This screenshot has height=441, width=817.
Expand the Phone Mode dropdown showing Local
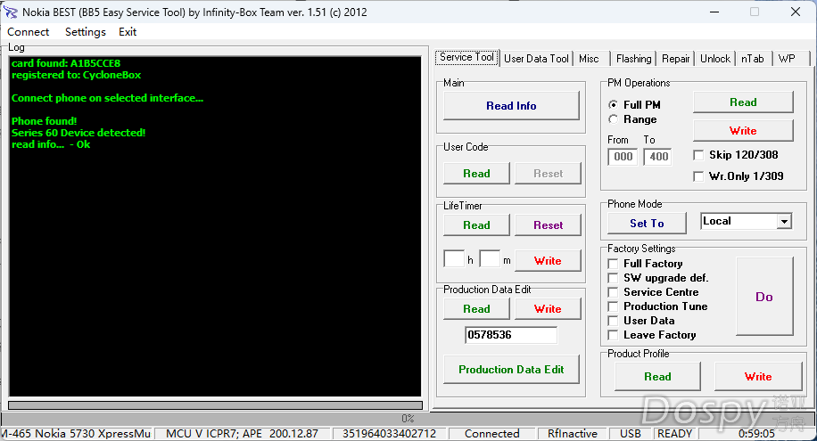(784, 221)
